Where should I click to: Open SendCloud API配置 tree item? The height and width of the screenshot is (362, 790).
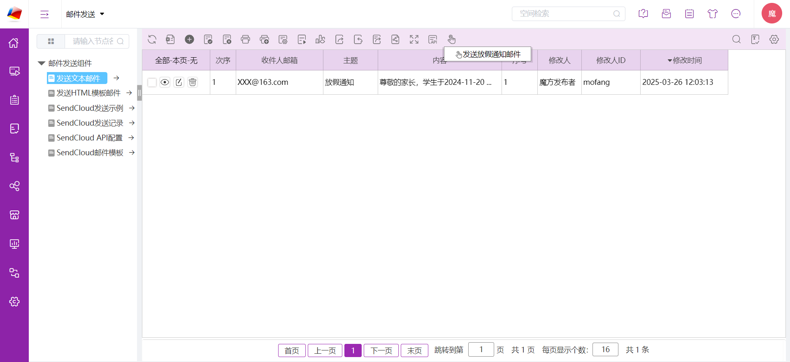click(86, 138)
